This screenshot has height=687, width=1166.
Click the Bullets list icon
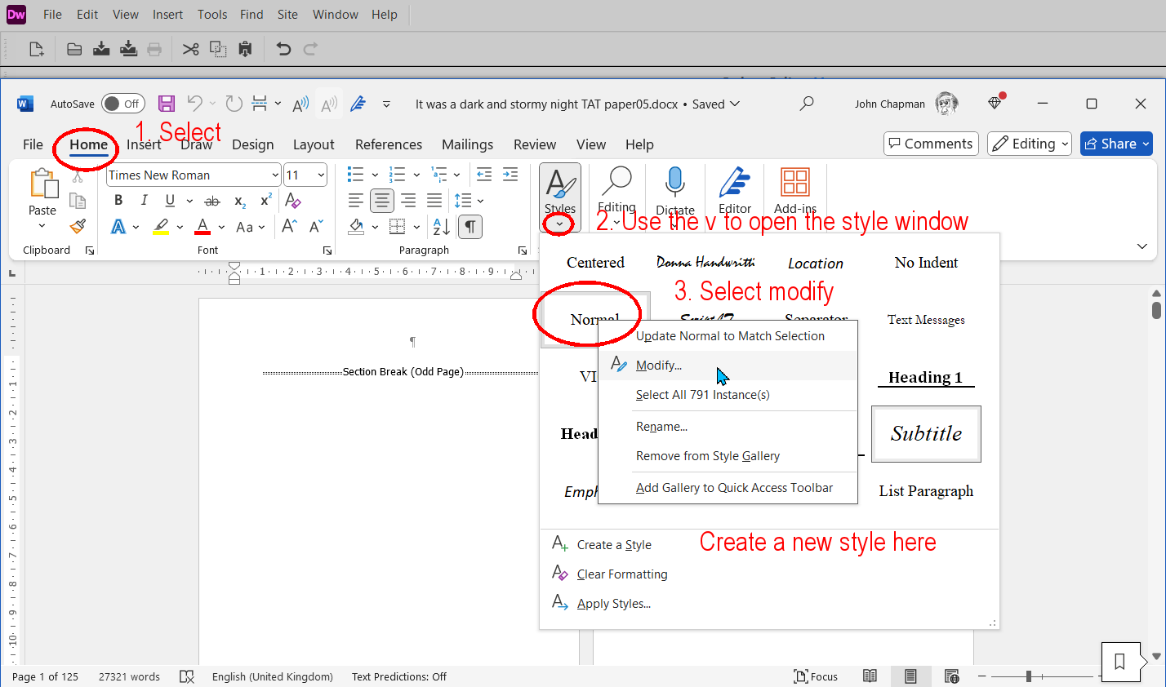pyautogui.click(x=355, y=175)
